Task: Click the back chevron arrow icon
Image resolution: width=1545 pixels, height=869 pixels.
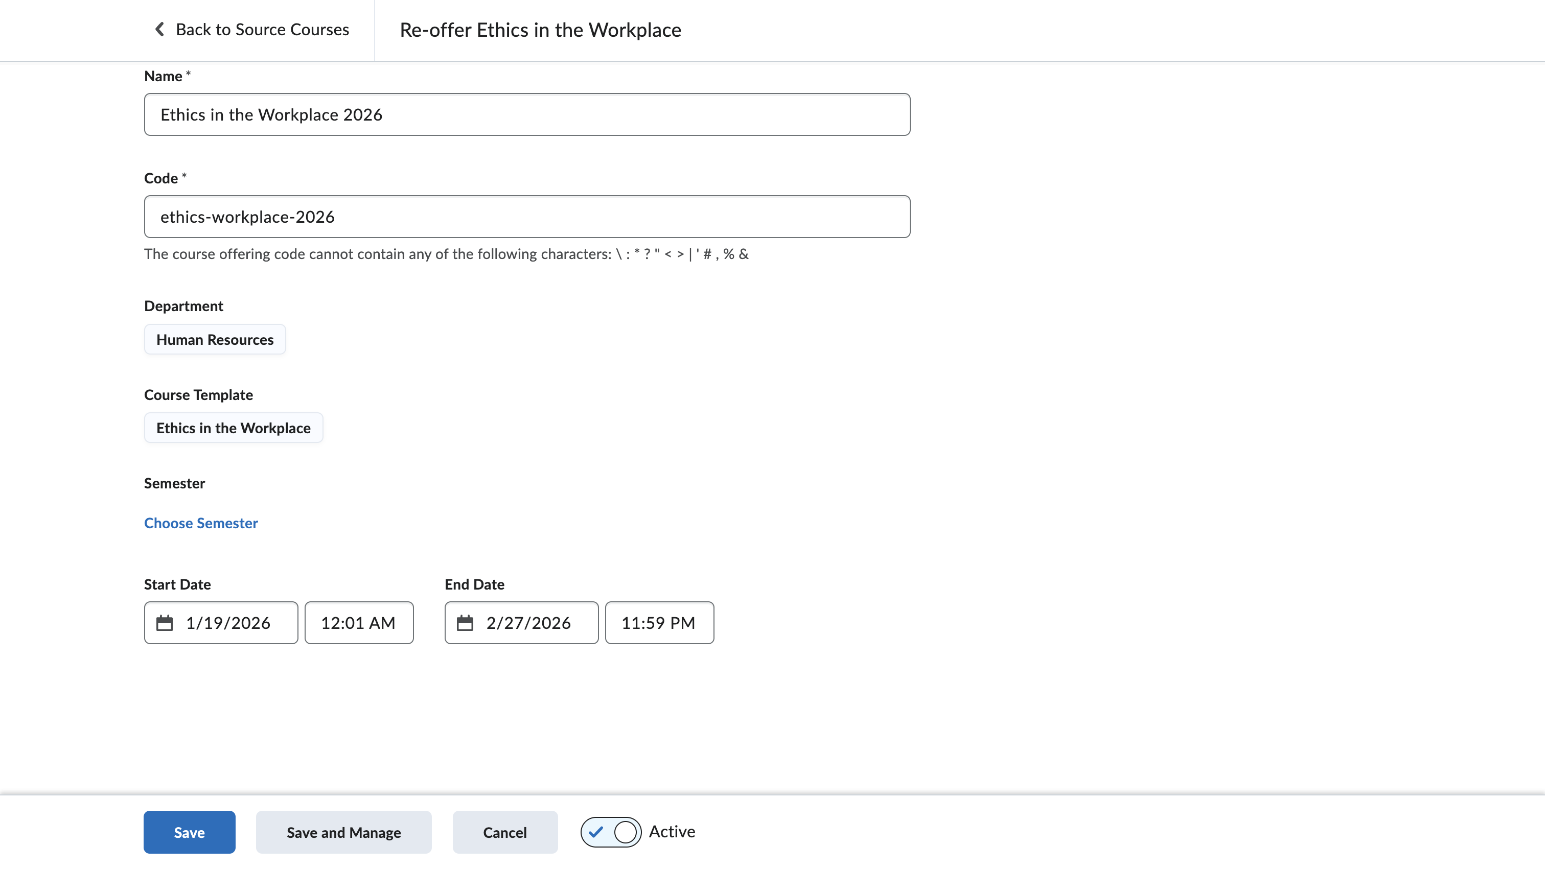Action: click(x=159, y=30)
